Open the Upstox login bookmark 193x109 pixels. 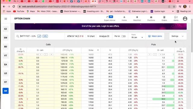[158, 11]
